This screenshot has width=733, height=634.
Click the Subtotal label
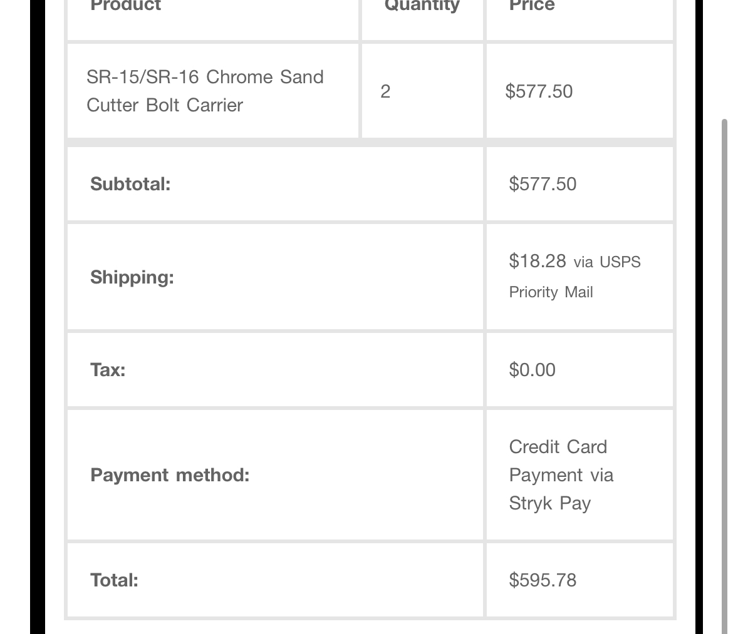(x=130, y=184)
